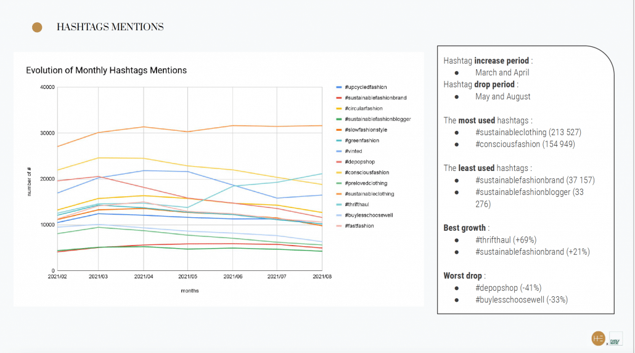Image resolution: width=635 pixels, height=353 pixels.
Task: Select the chart title Evolution of Monthly Hashtags Mentions
Action: tap(107, 70)
